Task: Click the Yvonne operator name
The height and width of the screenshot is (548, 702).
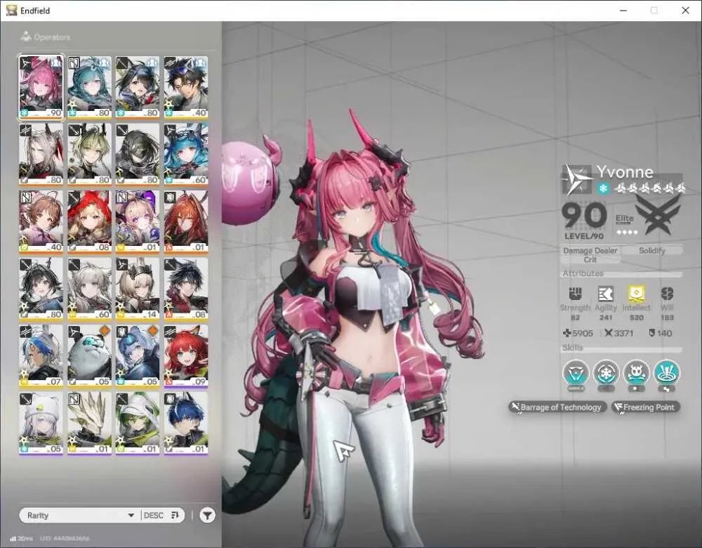Action: (625, 172)
